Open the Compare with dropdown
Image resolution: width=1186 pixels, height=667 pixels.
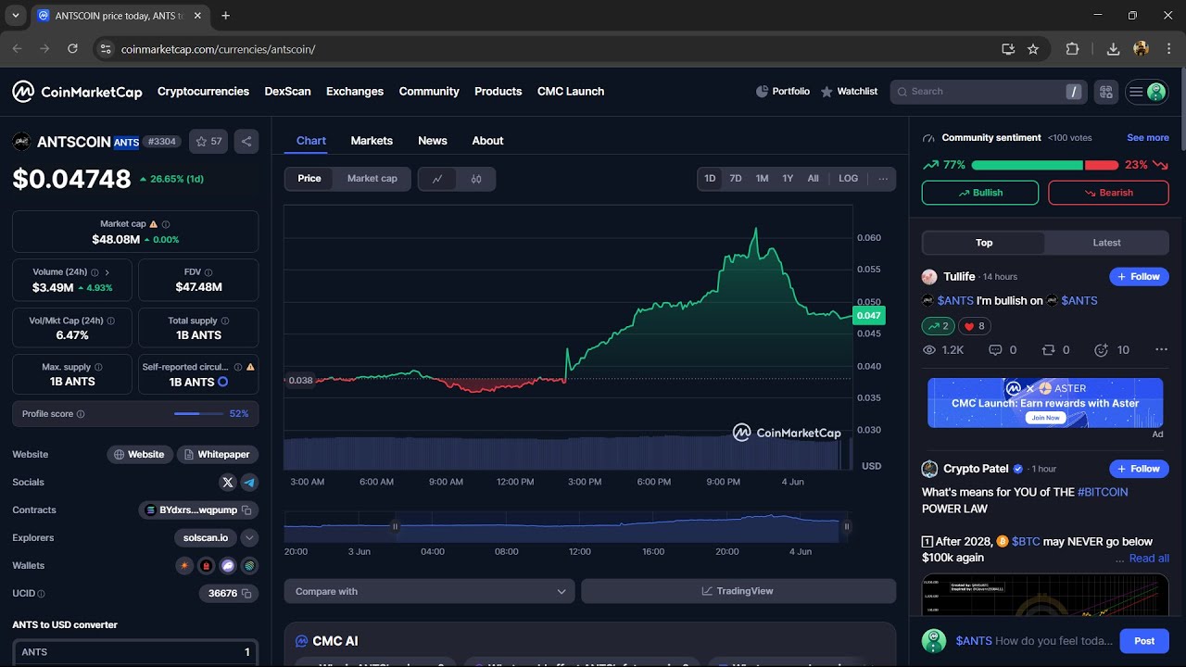(x=430, y=591)
